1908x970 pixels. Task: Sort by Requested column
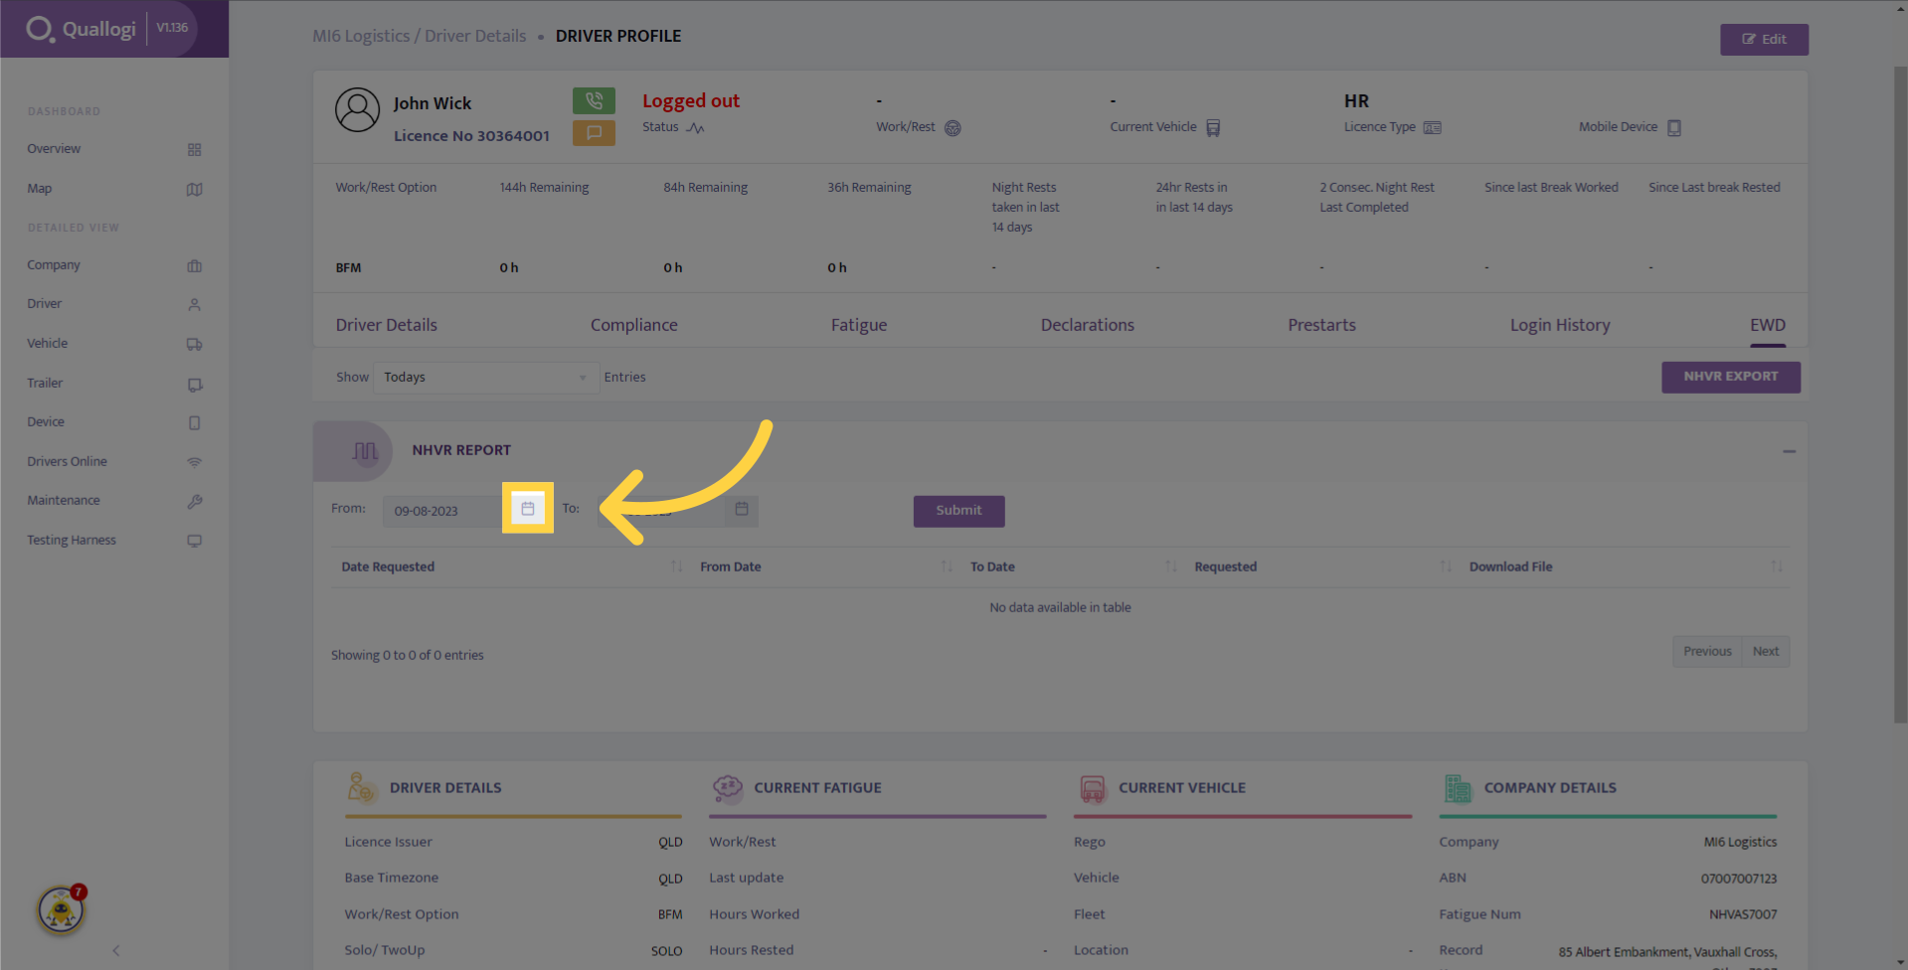click(1322, 566)
